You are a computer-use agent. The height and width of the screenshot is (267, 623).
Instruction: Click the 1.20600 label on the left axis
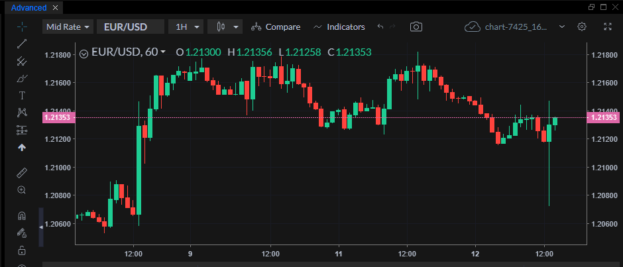(58, 224)
